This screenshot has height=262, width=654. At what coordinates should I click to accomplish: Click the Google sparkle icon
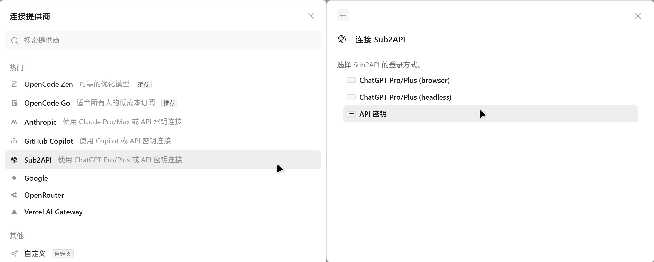[x=14, y=178]
